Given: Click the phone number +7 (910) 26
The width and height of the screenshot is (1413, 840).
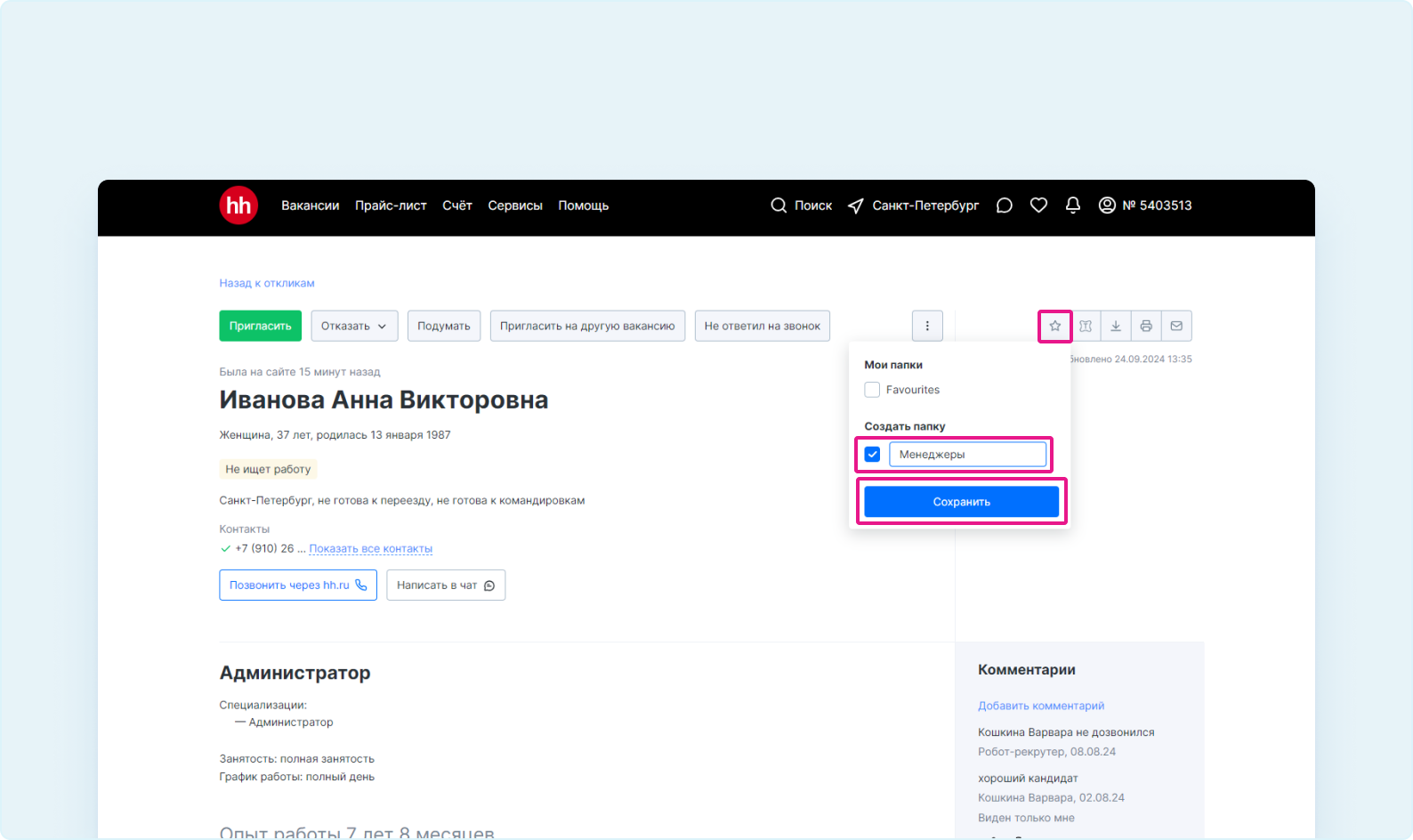Looking at the screenshot, I should pyautogui.click(x=264, y=548).
